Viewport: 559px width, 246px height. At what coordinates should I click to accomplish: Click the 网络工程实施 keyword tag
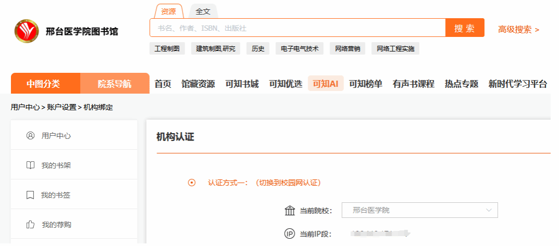tap(395, 49)
